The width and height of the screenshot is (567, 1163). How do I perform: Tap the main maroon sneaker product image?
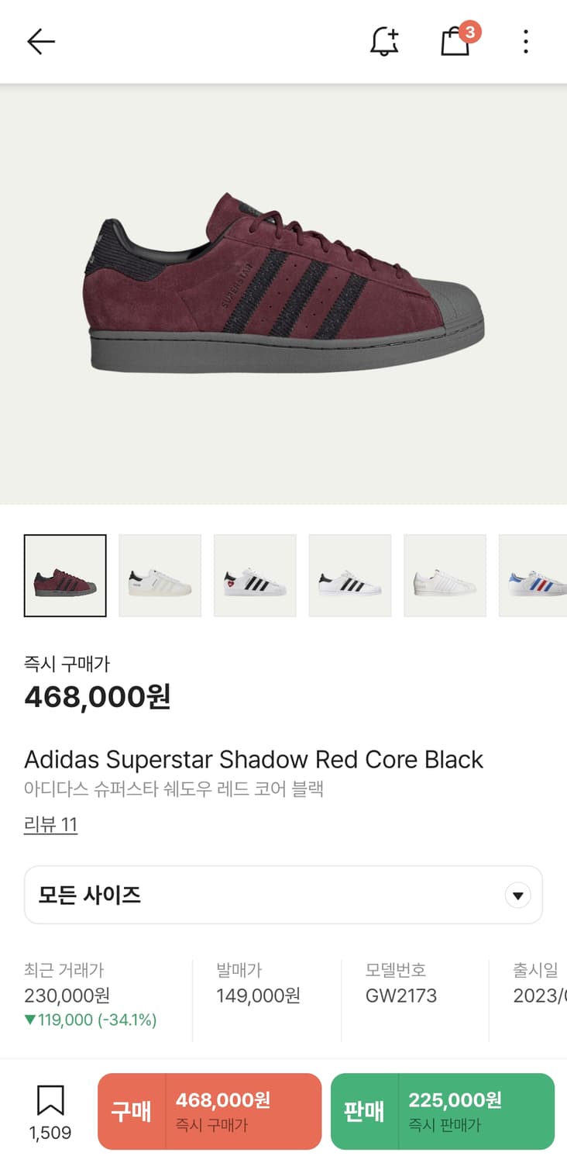[283, 293]
